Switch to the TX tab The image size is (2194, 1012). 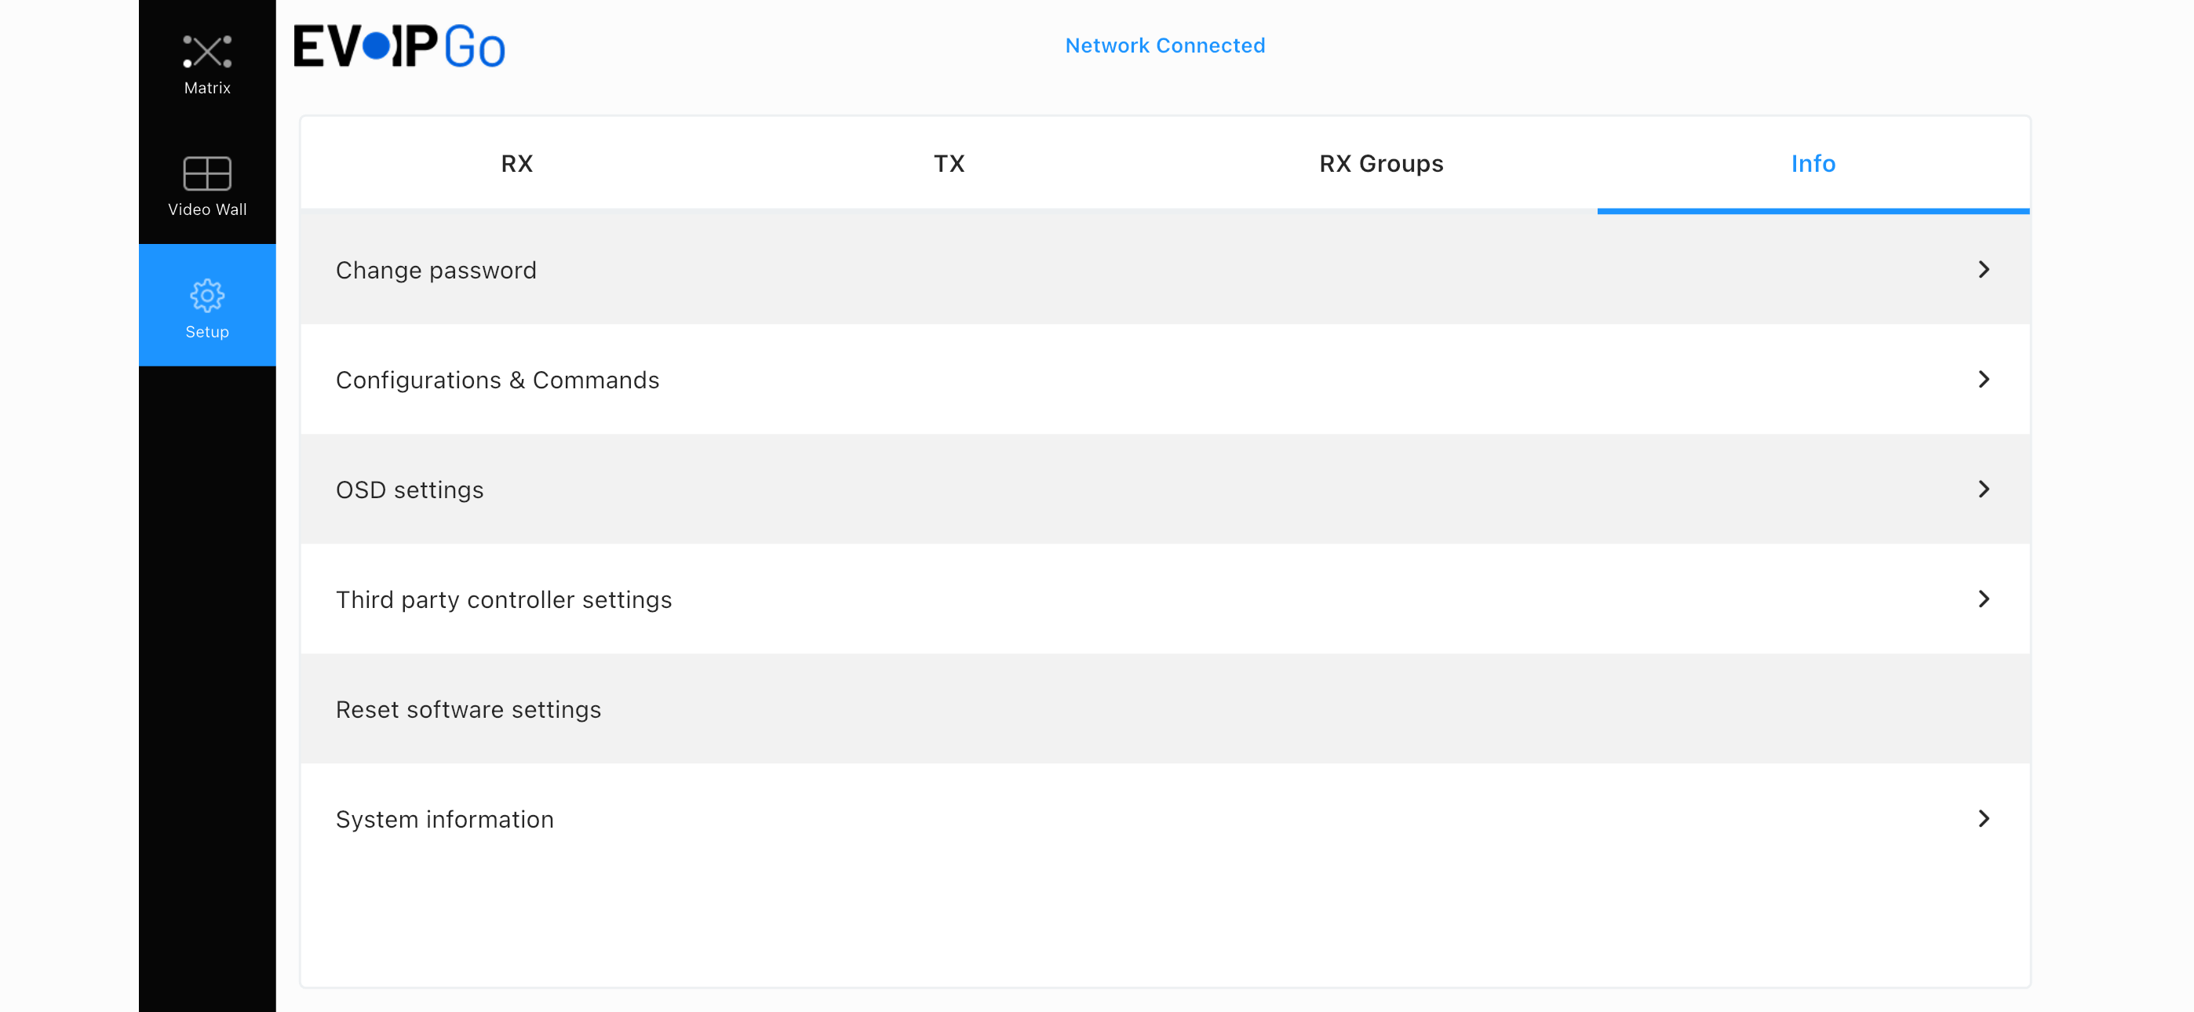949,163
